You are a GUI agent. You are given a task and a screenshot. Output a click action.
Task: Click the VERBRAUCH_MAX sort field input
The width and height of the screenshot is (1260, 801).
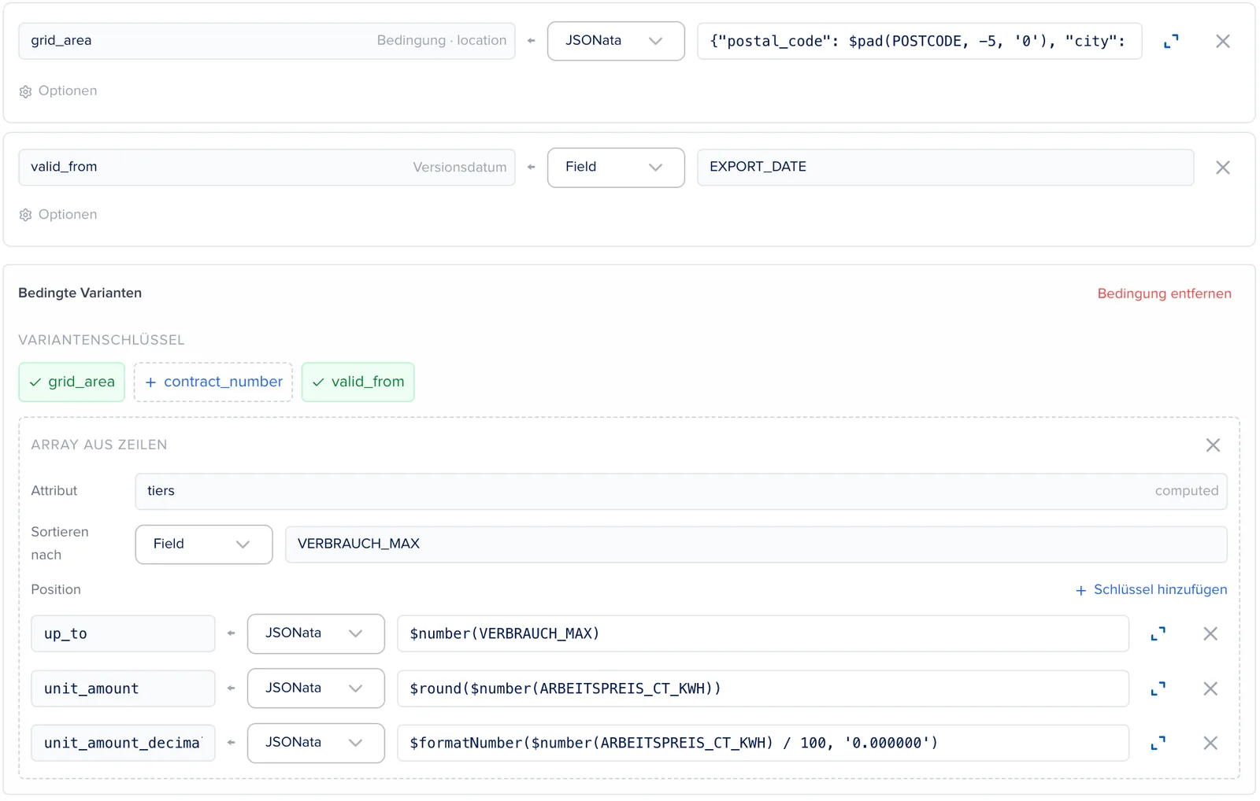tap(756, 544)
